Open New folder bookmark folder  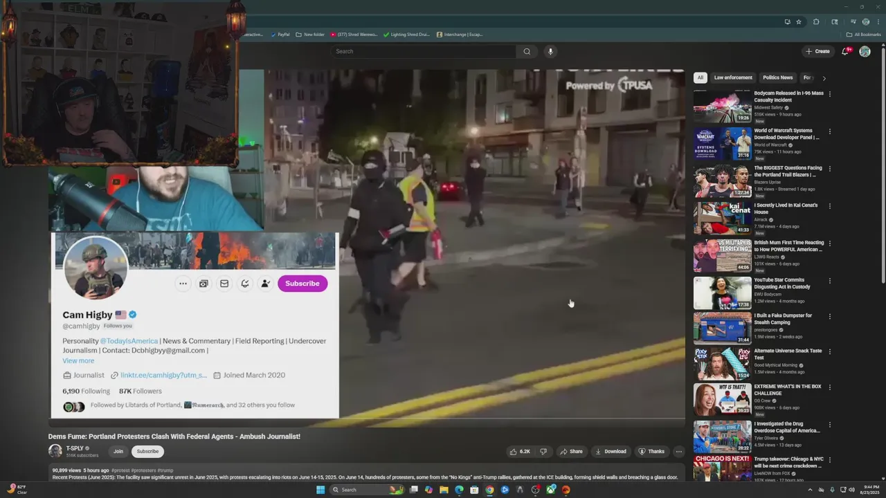coord(310,35)
